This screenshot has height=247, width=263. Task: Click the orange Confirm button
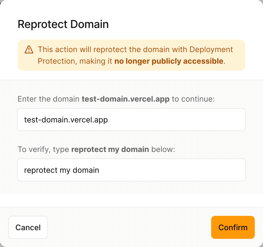click(233, 227)
